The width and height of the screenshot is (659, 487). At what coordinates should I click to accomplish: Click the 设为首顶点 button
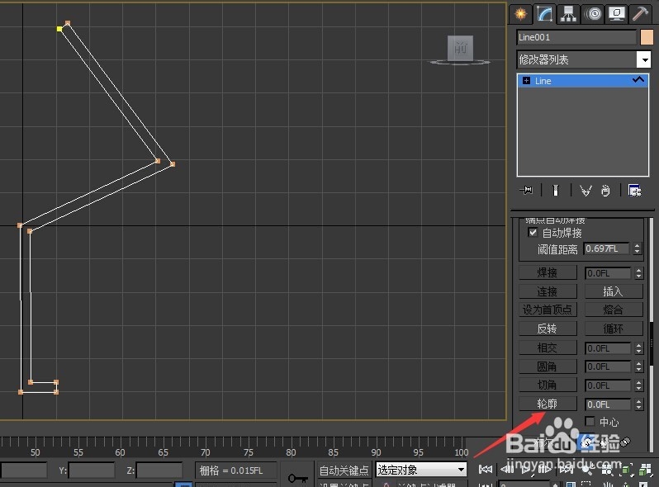tap(548, 310)
